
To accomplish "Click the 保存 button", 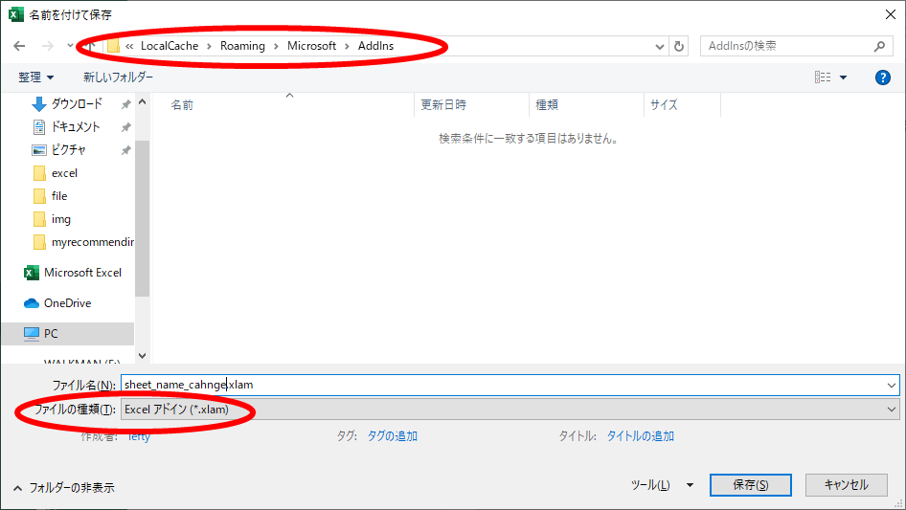I will click(750, 485).
